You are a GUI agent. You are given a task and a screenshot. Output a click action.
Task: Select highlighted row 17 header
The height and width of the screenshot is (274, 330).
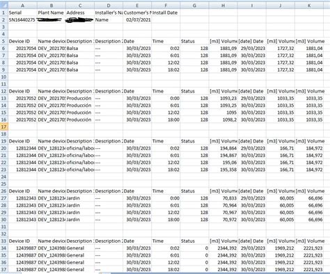click(x=4, y=127)
